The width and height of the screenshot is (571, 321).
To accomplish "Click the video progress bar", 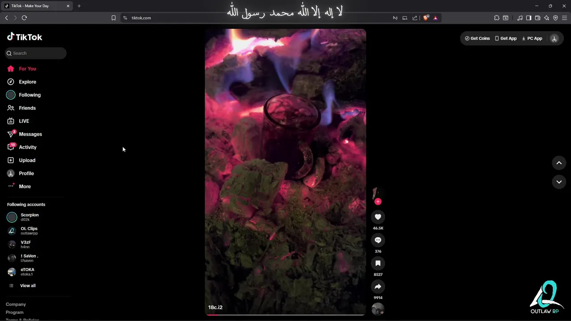I will point(285,315).
